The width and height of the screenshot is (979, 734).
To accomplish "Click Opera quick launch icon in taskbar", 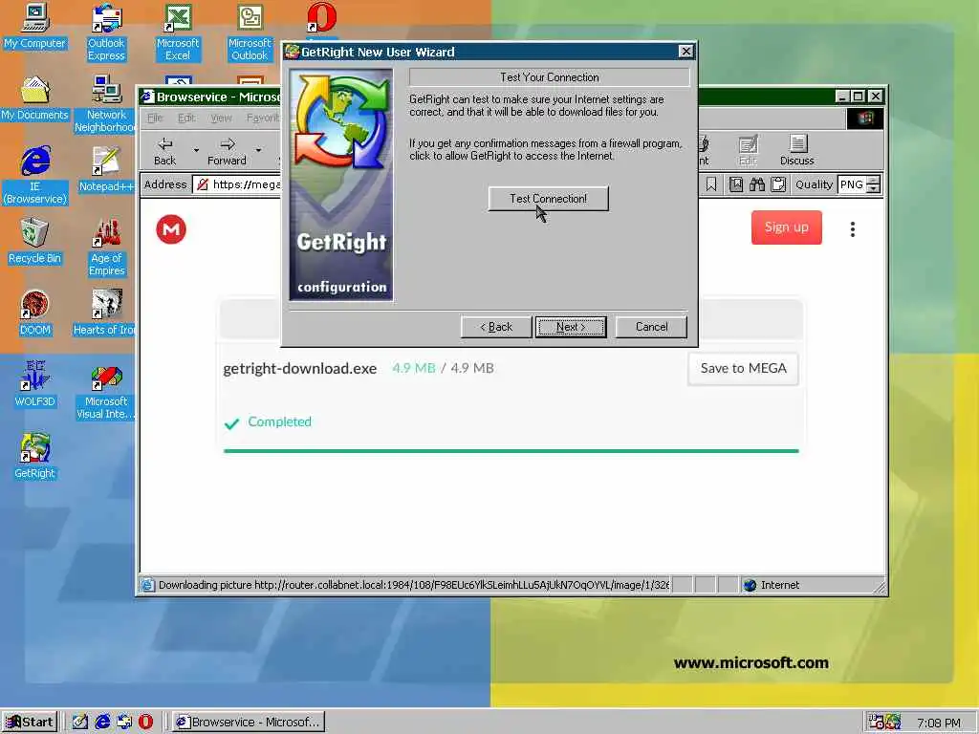I will (x=145, y=722).
